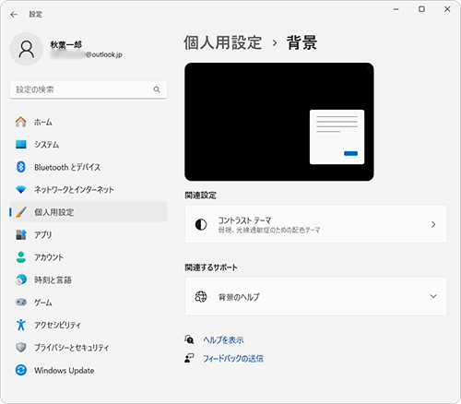Image resolution: width=461 pixels, height=404 pixels.
Task: Click 個人用設定 in the breadcrumb
Action: pyautogui.click(x=223, y=42)
